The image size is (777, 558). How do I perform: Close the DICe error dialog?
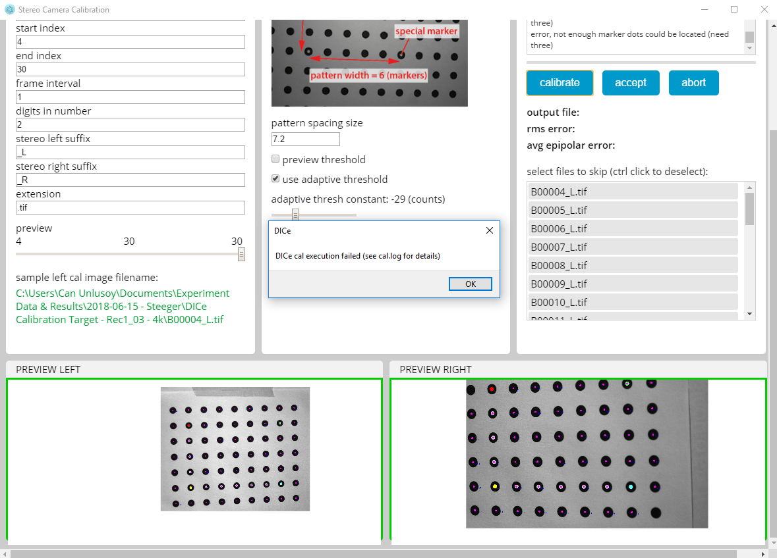coord(489,230)
